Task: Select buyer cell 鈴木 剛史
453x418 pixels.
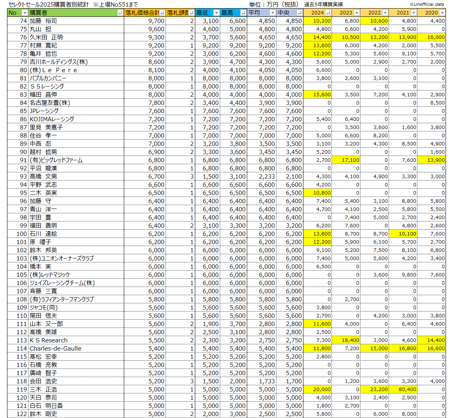Action: click(76, 414)
